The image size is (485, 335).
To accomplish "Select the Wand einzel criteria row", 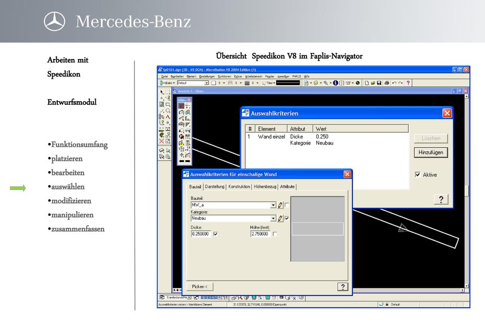I will coord(327,140).
